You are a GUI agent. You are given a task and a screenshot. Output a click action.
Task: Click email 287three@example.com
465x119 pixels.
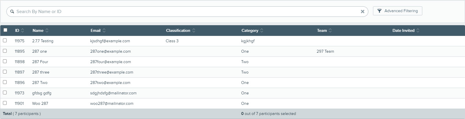point(112,72)
